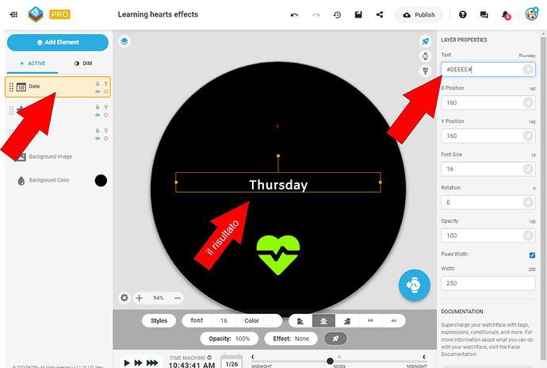The height and width of the screenshot is (368, 547).
Task: Open the layers icon on canvas
Action: [124, 41]
